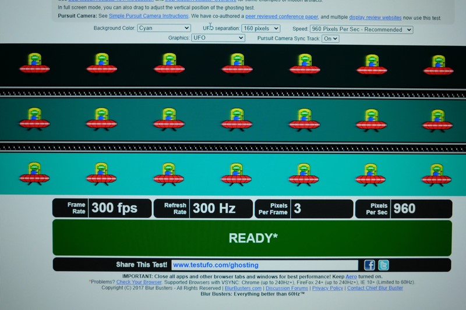
Task: Open the Graphics dropdown set to UFO
Action: tap(217, 38)
